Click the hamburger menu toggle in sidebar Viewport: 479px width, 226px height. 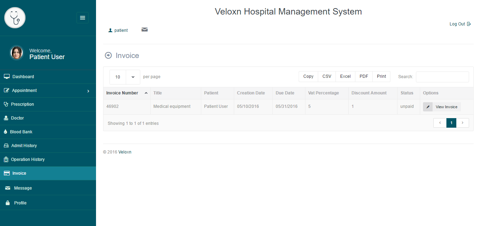coord(83,18)
